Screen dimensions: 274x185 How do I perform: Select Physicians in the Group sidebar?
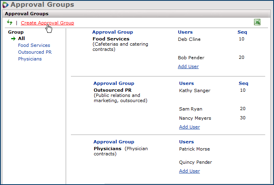coord(30,59)
